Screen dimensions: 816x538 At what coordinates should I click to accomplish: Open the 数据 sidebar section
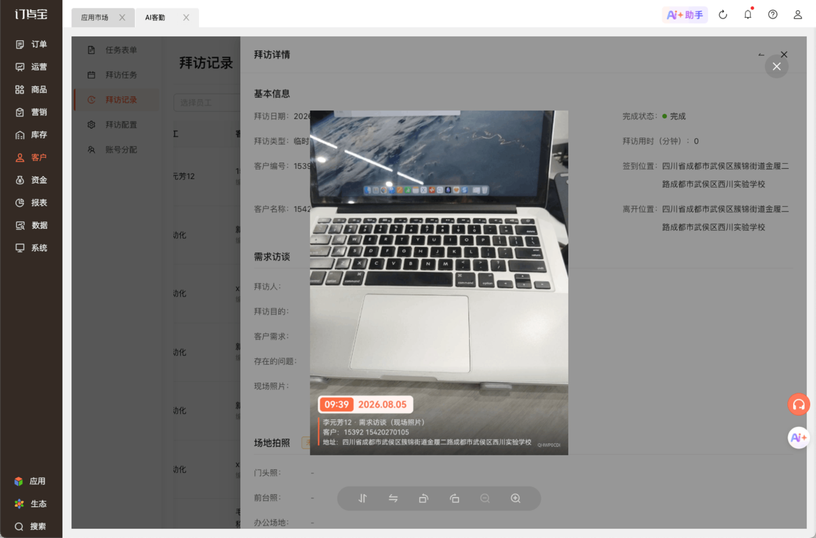pos(31,225)
